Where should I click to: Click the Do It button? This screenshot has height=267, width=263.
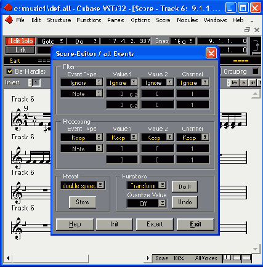tap(185, 186)
